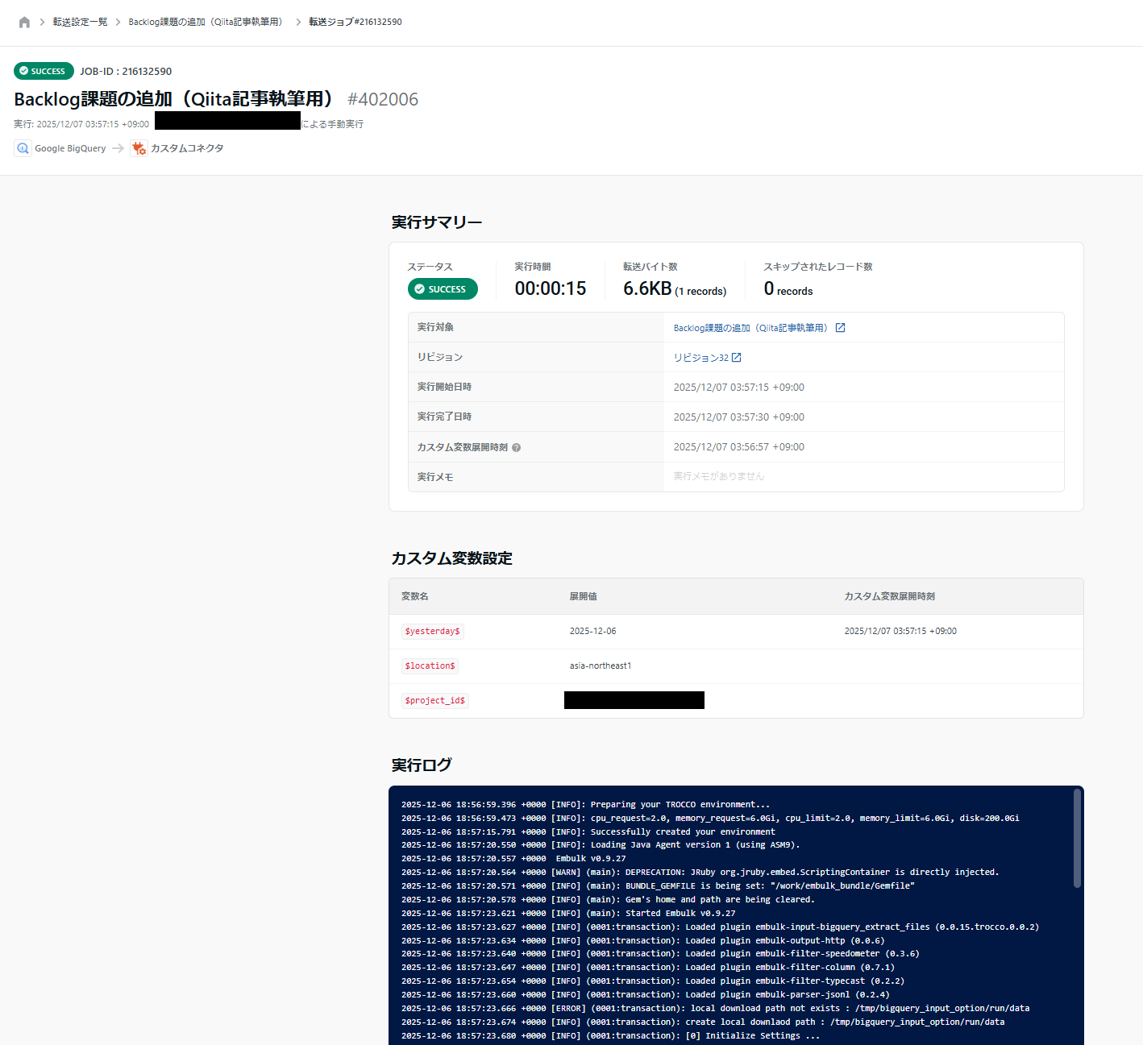Click 変数名 column header

pyautogui.click(x=415, y=596)
